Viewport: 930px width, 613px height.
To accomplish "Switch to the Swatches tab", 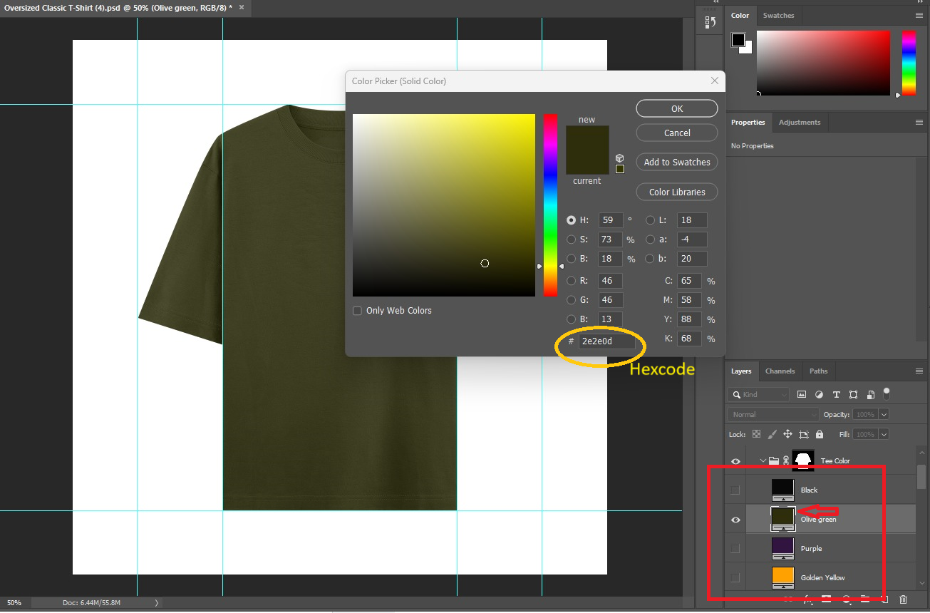I will click(778, 15).
